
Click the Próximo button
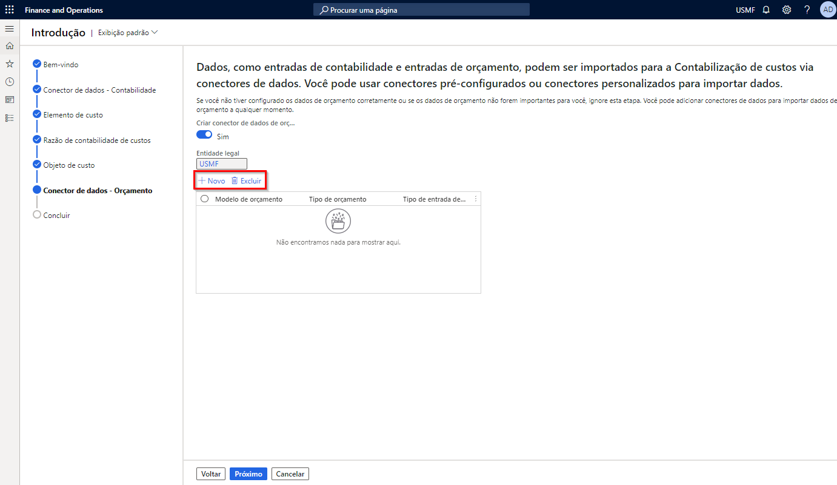(248, 474)
